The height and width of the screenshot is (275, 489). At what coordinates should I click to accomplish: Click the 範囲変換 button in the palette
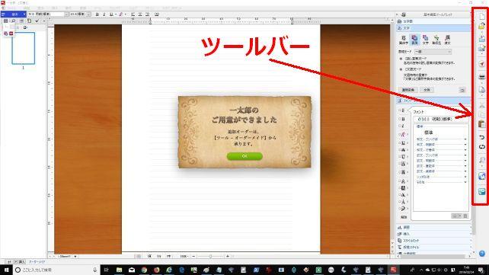408,90
